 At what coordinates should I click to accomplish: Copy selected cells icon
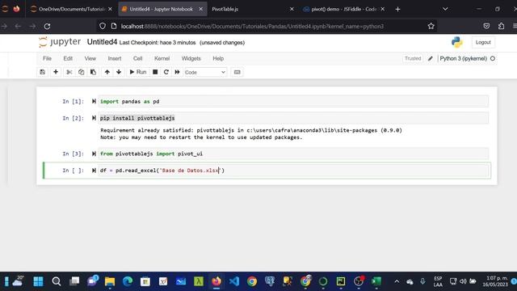pos(81,72)
